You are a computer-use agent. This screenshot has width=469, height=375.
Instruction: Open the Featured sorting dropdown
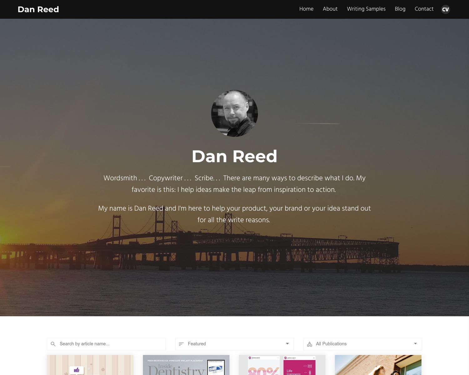coord(234,344)
